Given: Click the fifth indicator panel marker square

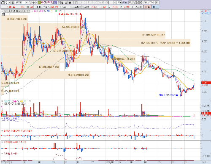Looking at the screenshot, I should pyautogui.click(x=2, y=142).
